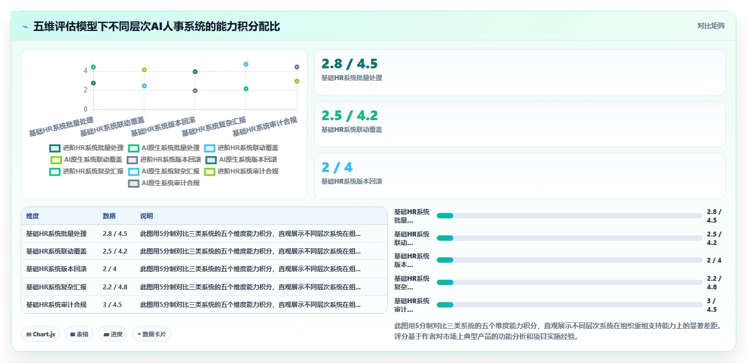Select the 2.8 / 4.5 data card
Viewport: 747px width, 363px height.
click(520, 73)
